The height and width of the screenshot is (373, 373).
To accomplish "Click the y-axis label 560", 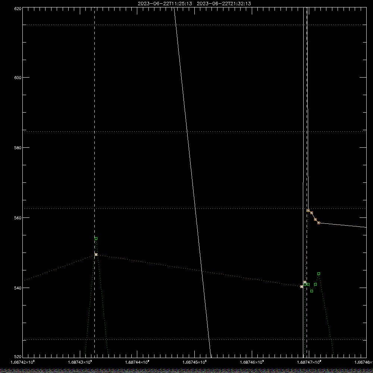I will [18, 218].
